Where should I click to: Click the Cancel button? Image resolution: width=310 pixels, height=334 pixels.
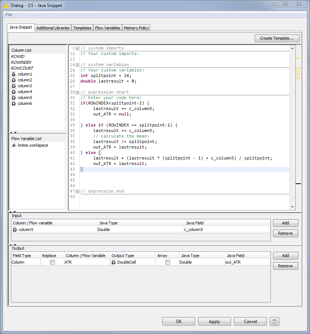click(250, 322)
